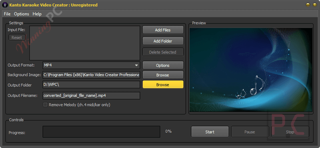Reset the input file list

coord(17,38)
